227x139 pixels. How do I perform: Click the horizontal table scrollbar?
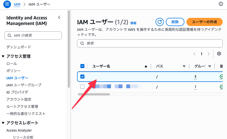tap(94, 94)
